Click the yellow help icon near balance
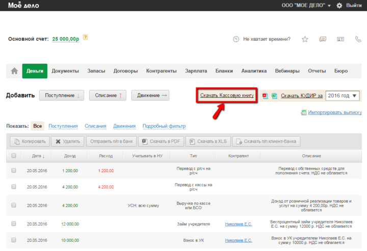 86,37
